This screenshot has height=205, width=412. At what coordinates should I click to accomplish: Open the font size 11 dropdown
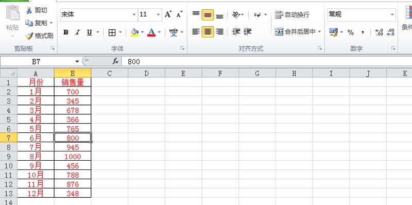[x=158, y=15]
